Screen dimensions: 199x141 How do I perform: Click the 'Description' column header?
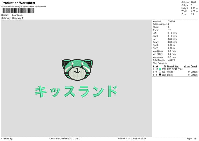[173, 66]
